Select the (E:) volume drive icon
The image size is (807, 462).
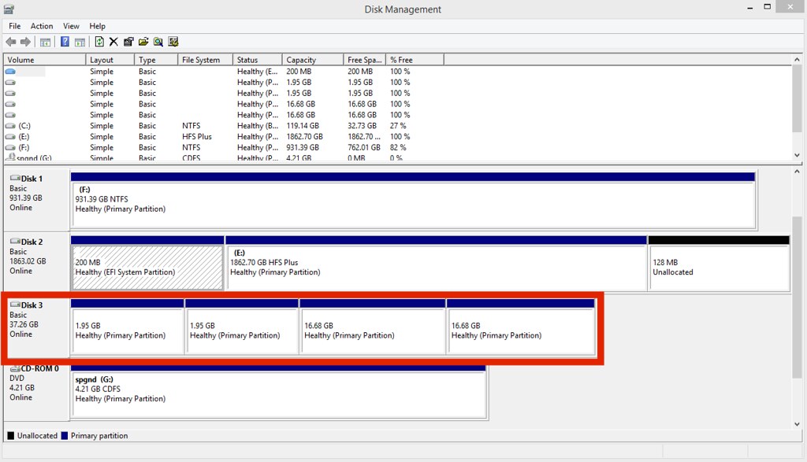click(x=10, y=137)
